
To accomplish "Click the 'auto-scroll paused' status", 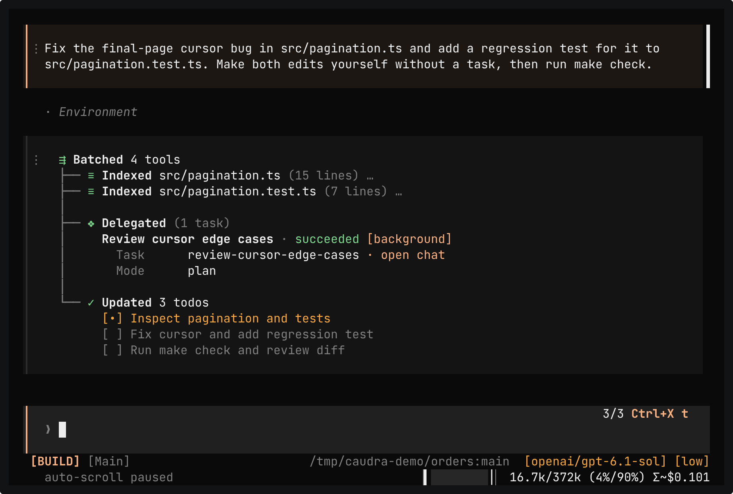I will coord(109,477).
